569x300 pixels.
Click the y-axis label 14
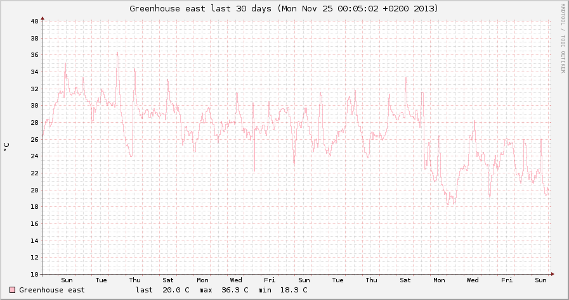(34, 241)
